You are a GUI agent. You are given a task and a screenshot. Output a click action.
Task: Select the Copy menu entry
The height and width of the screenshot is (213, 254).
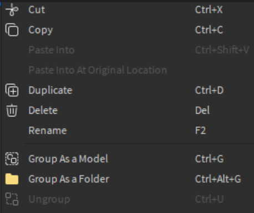pos(128,29)
